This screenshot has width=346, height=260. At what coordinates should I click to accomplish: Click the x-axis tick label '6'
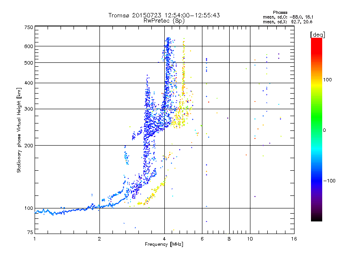202,239
